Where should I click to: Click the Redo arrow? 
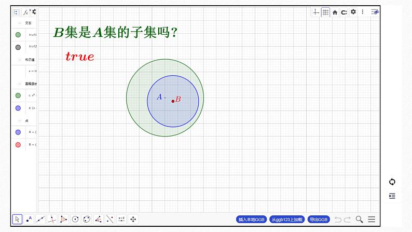(x=347, y=220)
